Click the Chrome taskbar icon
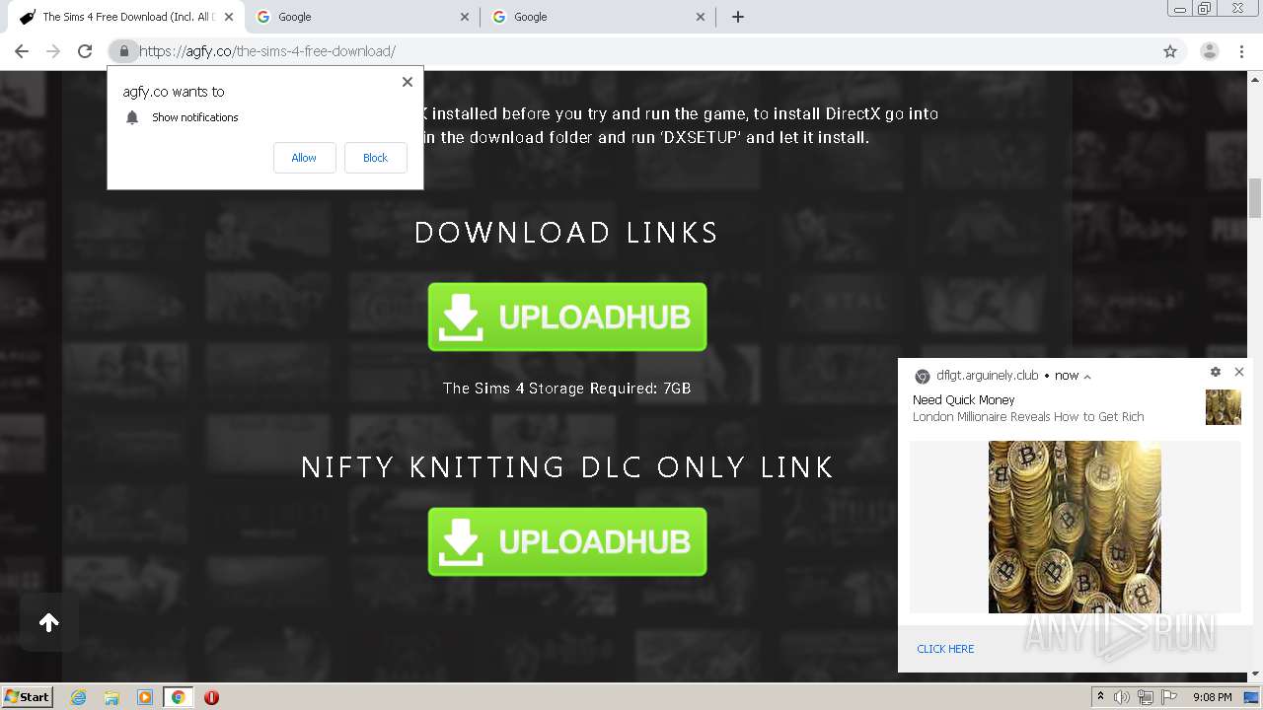 (x=179, y=697)
